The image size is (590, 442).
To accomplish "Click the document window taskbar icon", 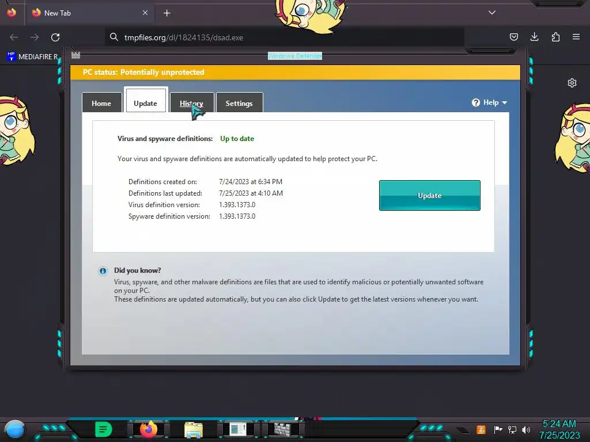I will pyautogui.click(x=238, y=429).
